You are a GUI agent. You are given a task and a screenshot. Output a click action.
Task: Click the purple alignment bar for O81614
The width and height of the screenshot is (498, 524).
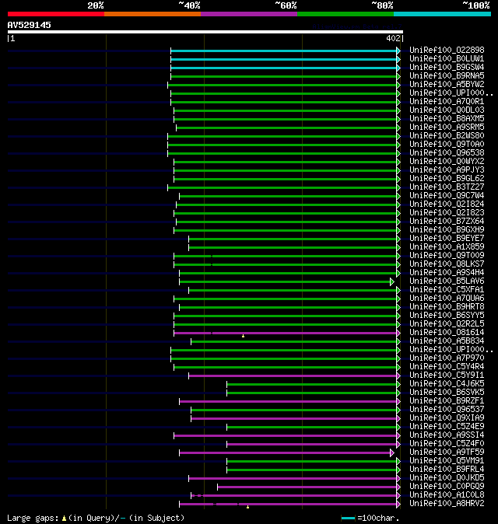[x=285, y=334]
